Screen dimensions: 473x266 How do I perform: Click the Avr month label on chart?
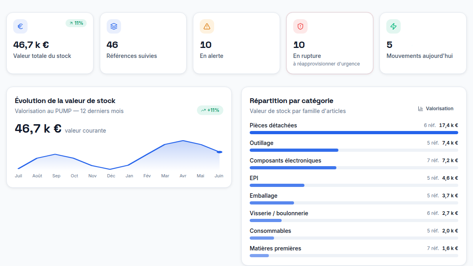183,176
